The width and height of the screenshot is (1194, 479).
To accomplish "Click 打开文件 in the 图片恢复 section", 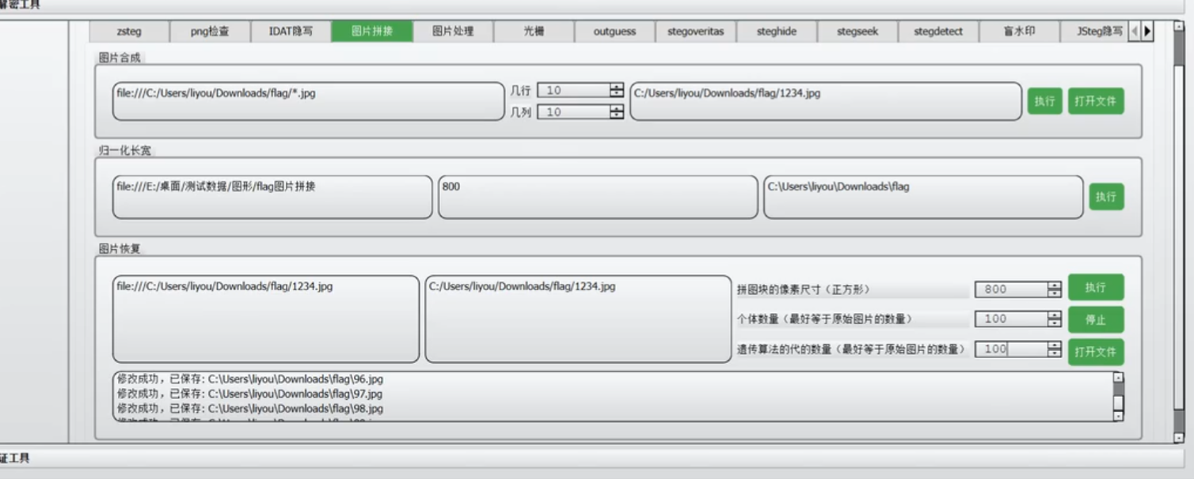I will (x=1096, y=352).
